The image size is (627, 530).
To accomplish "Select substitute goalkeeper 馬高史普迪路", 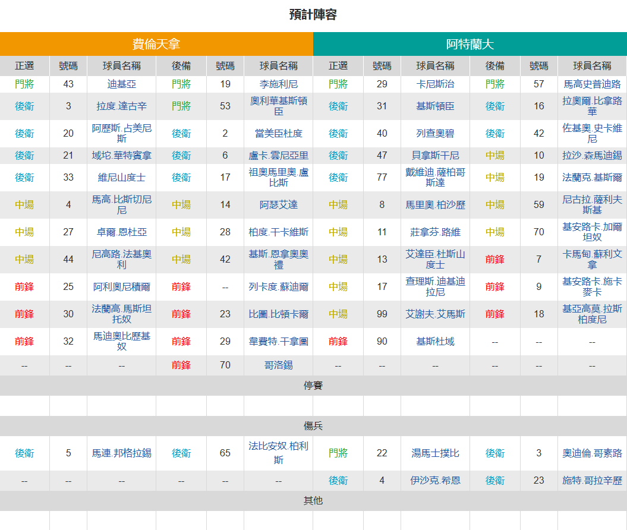I will pos(592,84).
